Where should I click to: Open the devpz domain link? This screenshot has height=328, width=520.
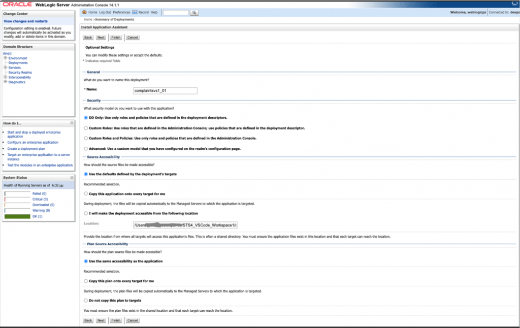click(7, 53)
